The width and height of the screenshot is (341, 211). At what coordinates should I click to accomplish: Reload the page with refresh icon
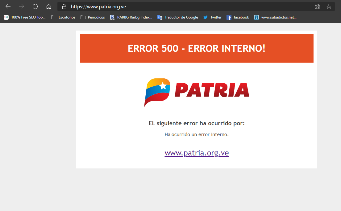[35, 7]
